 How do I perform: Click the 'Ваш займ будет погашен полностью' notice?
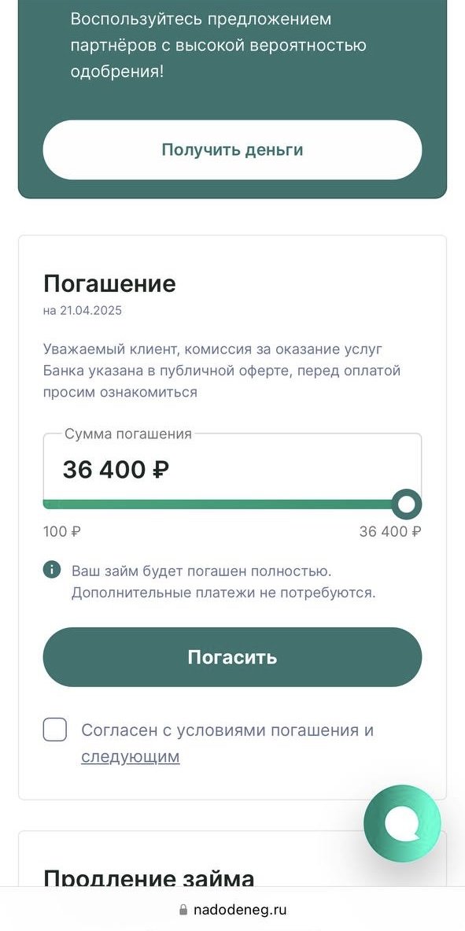click(x=224, y=582)
